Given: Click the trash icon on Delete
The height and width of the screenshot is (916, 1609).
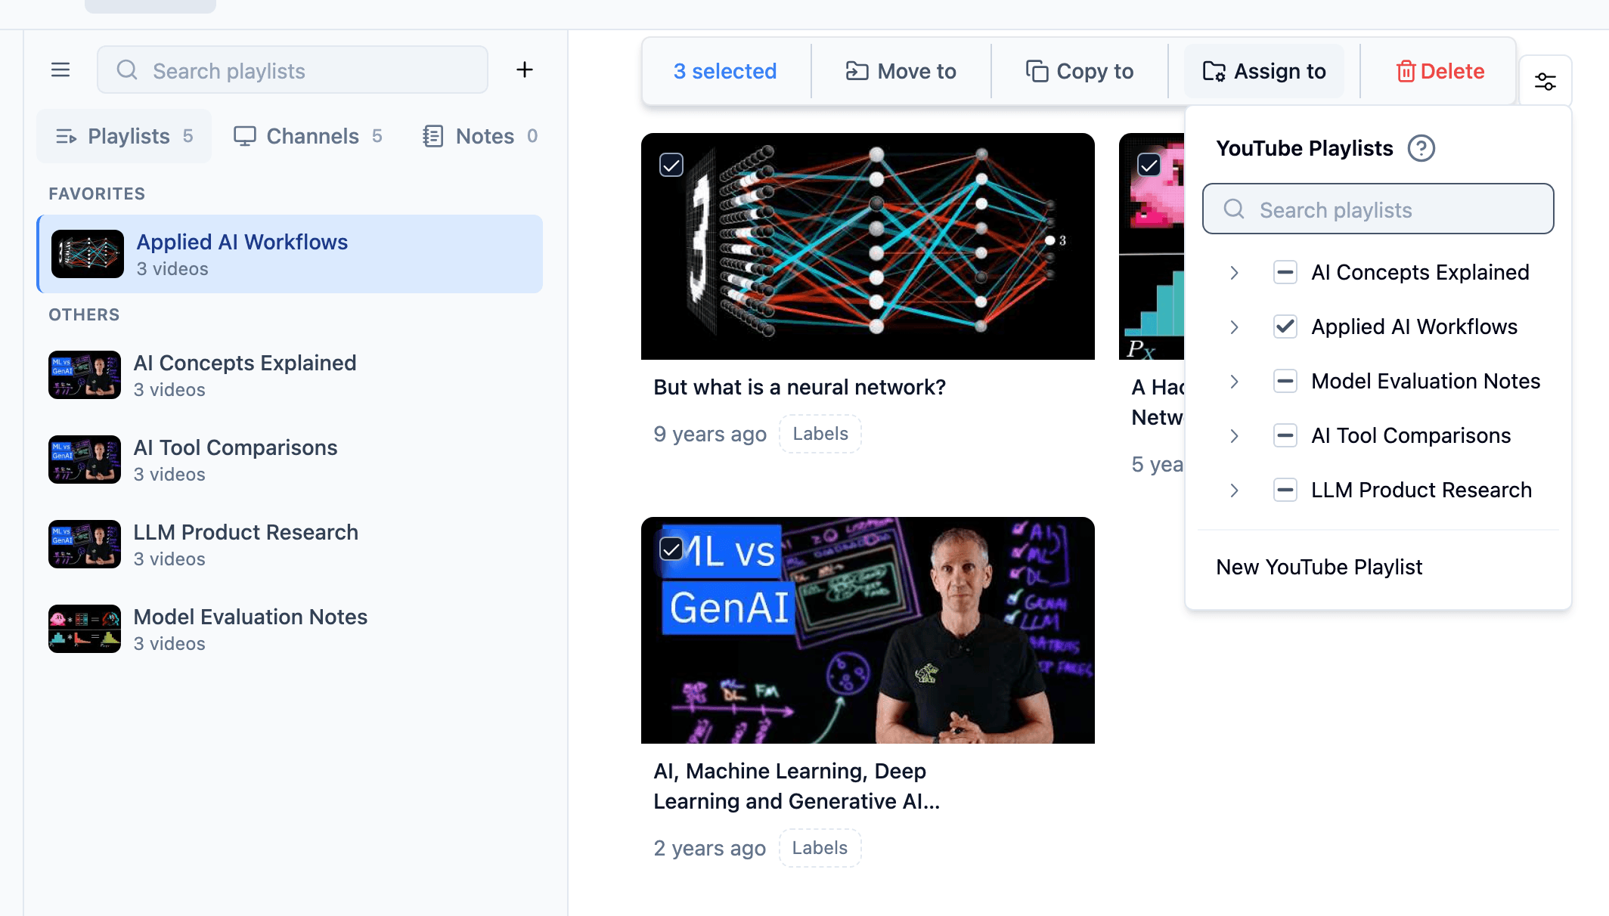Looking at the screenshot, I should coord(1406,71).
